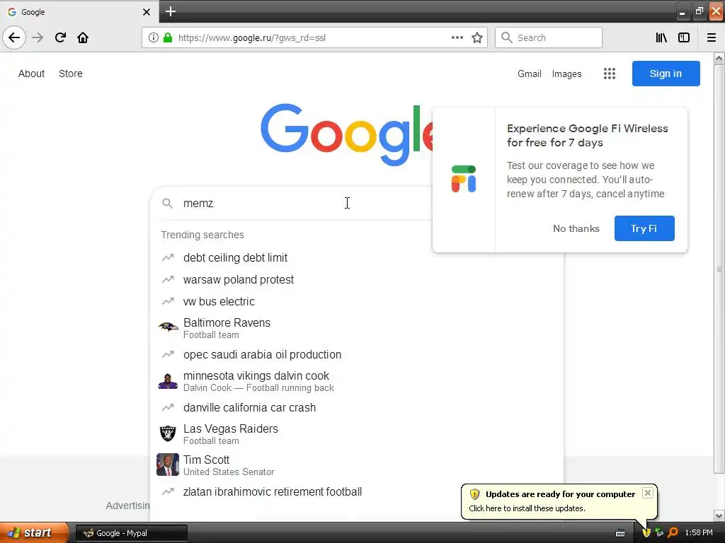
Task: Close the updates notification balloon
Action: [648, 493]
